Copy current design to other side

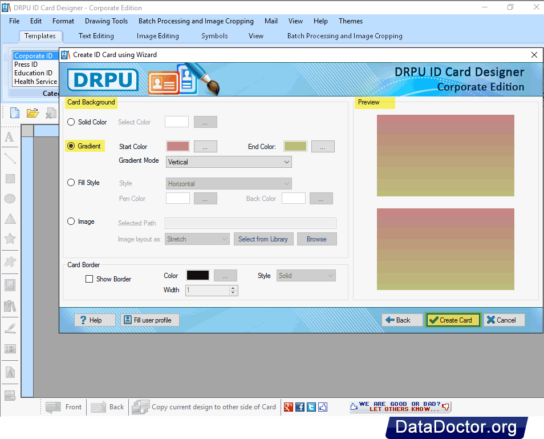pyautogui.click(x=204, y=407)
